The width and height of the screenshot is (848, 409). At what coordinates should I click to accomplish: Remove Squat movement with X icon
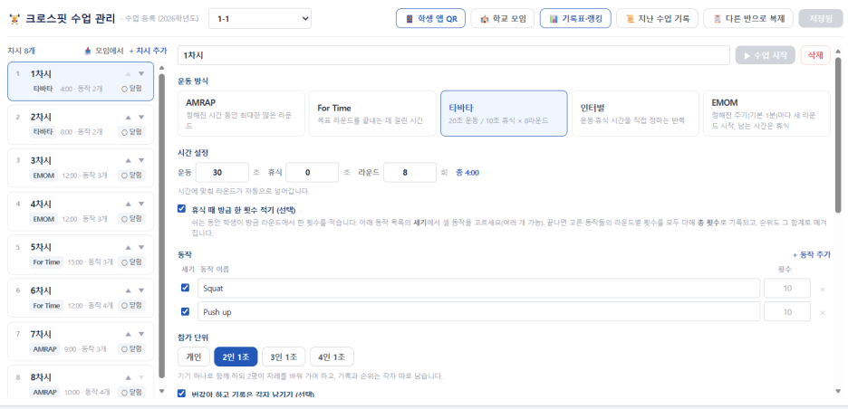(x=823, y=289)
